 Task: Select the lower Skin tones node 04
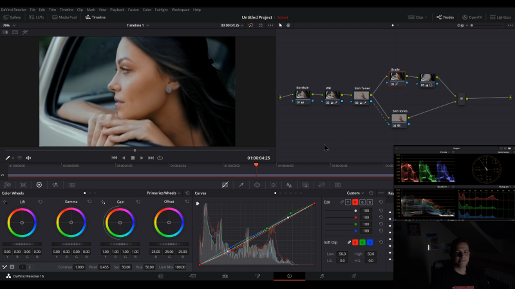[399, 121]
